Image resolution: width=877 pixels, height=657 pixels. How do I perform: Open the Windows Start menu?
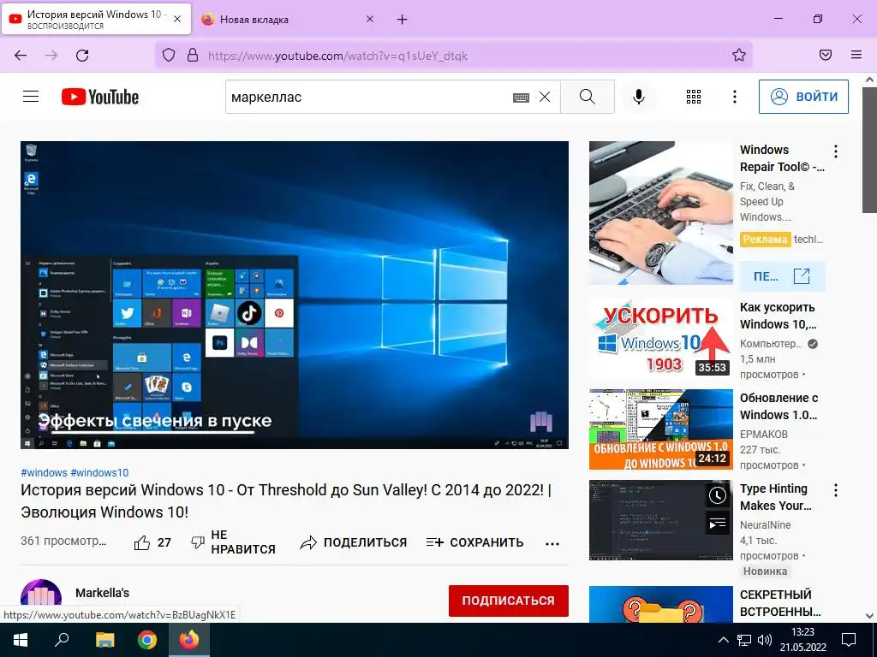pyautogui.click(x=21, y=640)
